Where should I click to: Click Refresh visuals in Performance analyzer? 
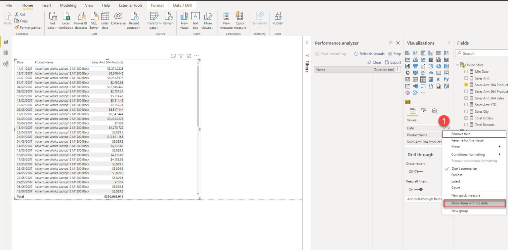click(369, 54)
